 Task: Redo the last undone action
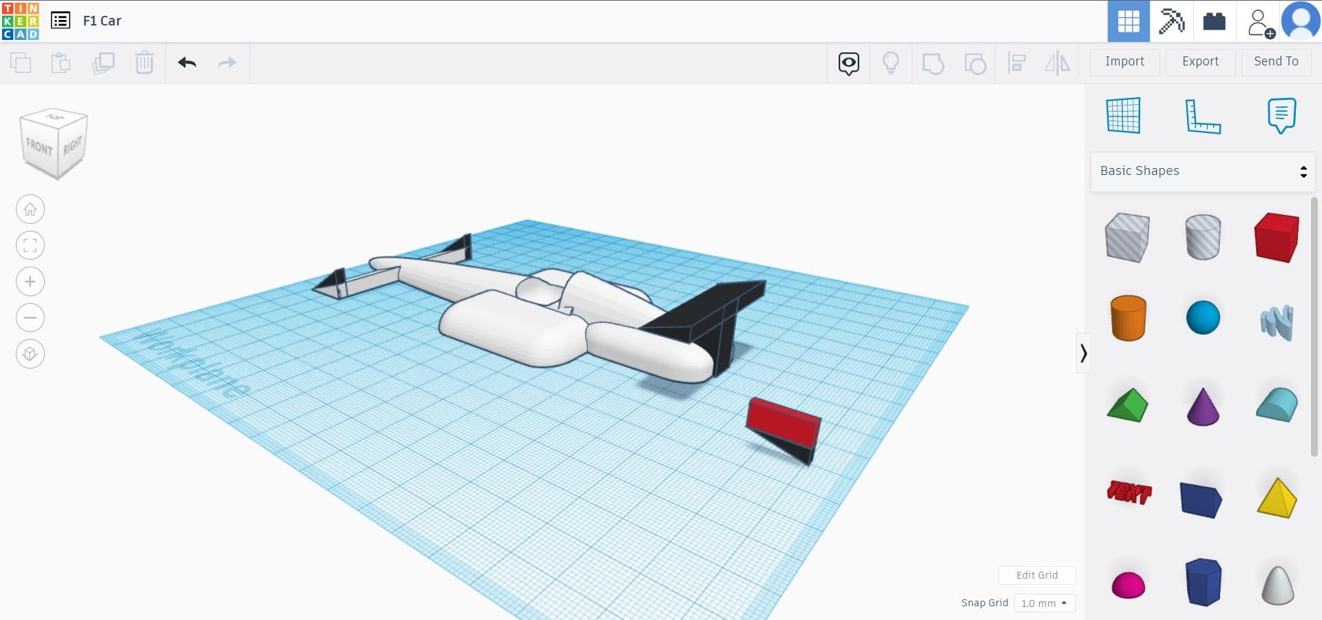tap(227, 63)
